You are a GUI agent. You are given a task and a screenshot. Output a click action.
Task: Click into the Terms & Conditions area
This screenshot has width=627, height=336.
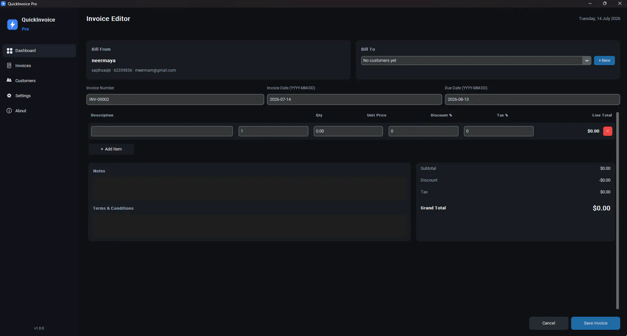249,226
